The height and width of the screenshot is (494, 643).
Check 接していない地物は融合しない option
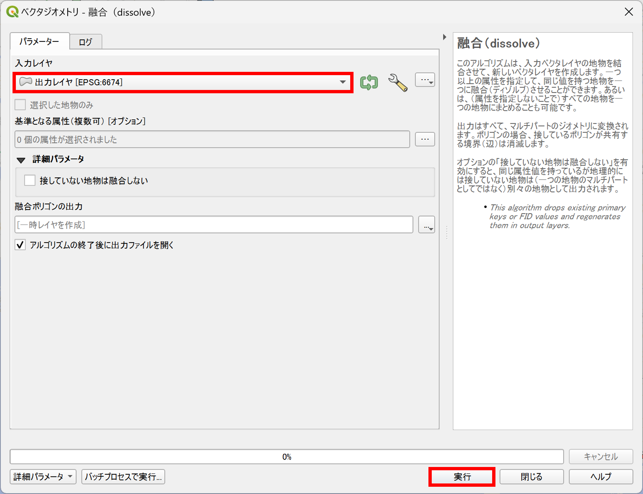point(30,181)
